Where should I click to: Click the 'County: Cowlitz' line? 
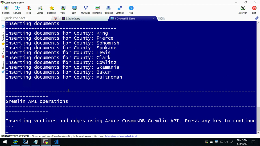(x=95, y=62)
